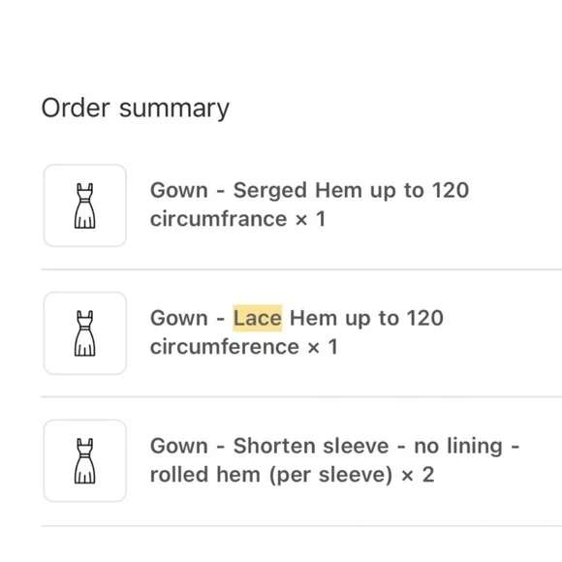Click the dress icon beside Shorten sleeve item
Image resolution: width=562 pixels, height=562 pixels.
coord(85,461)
